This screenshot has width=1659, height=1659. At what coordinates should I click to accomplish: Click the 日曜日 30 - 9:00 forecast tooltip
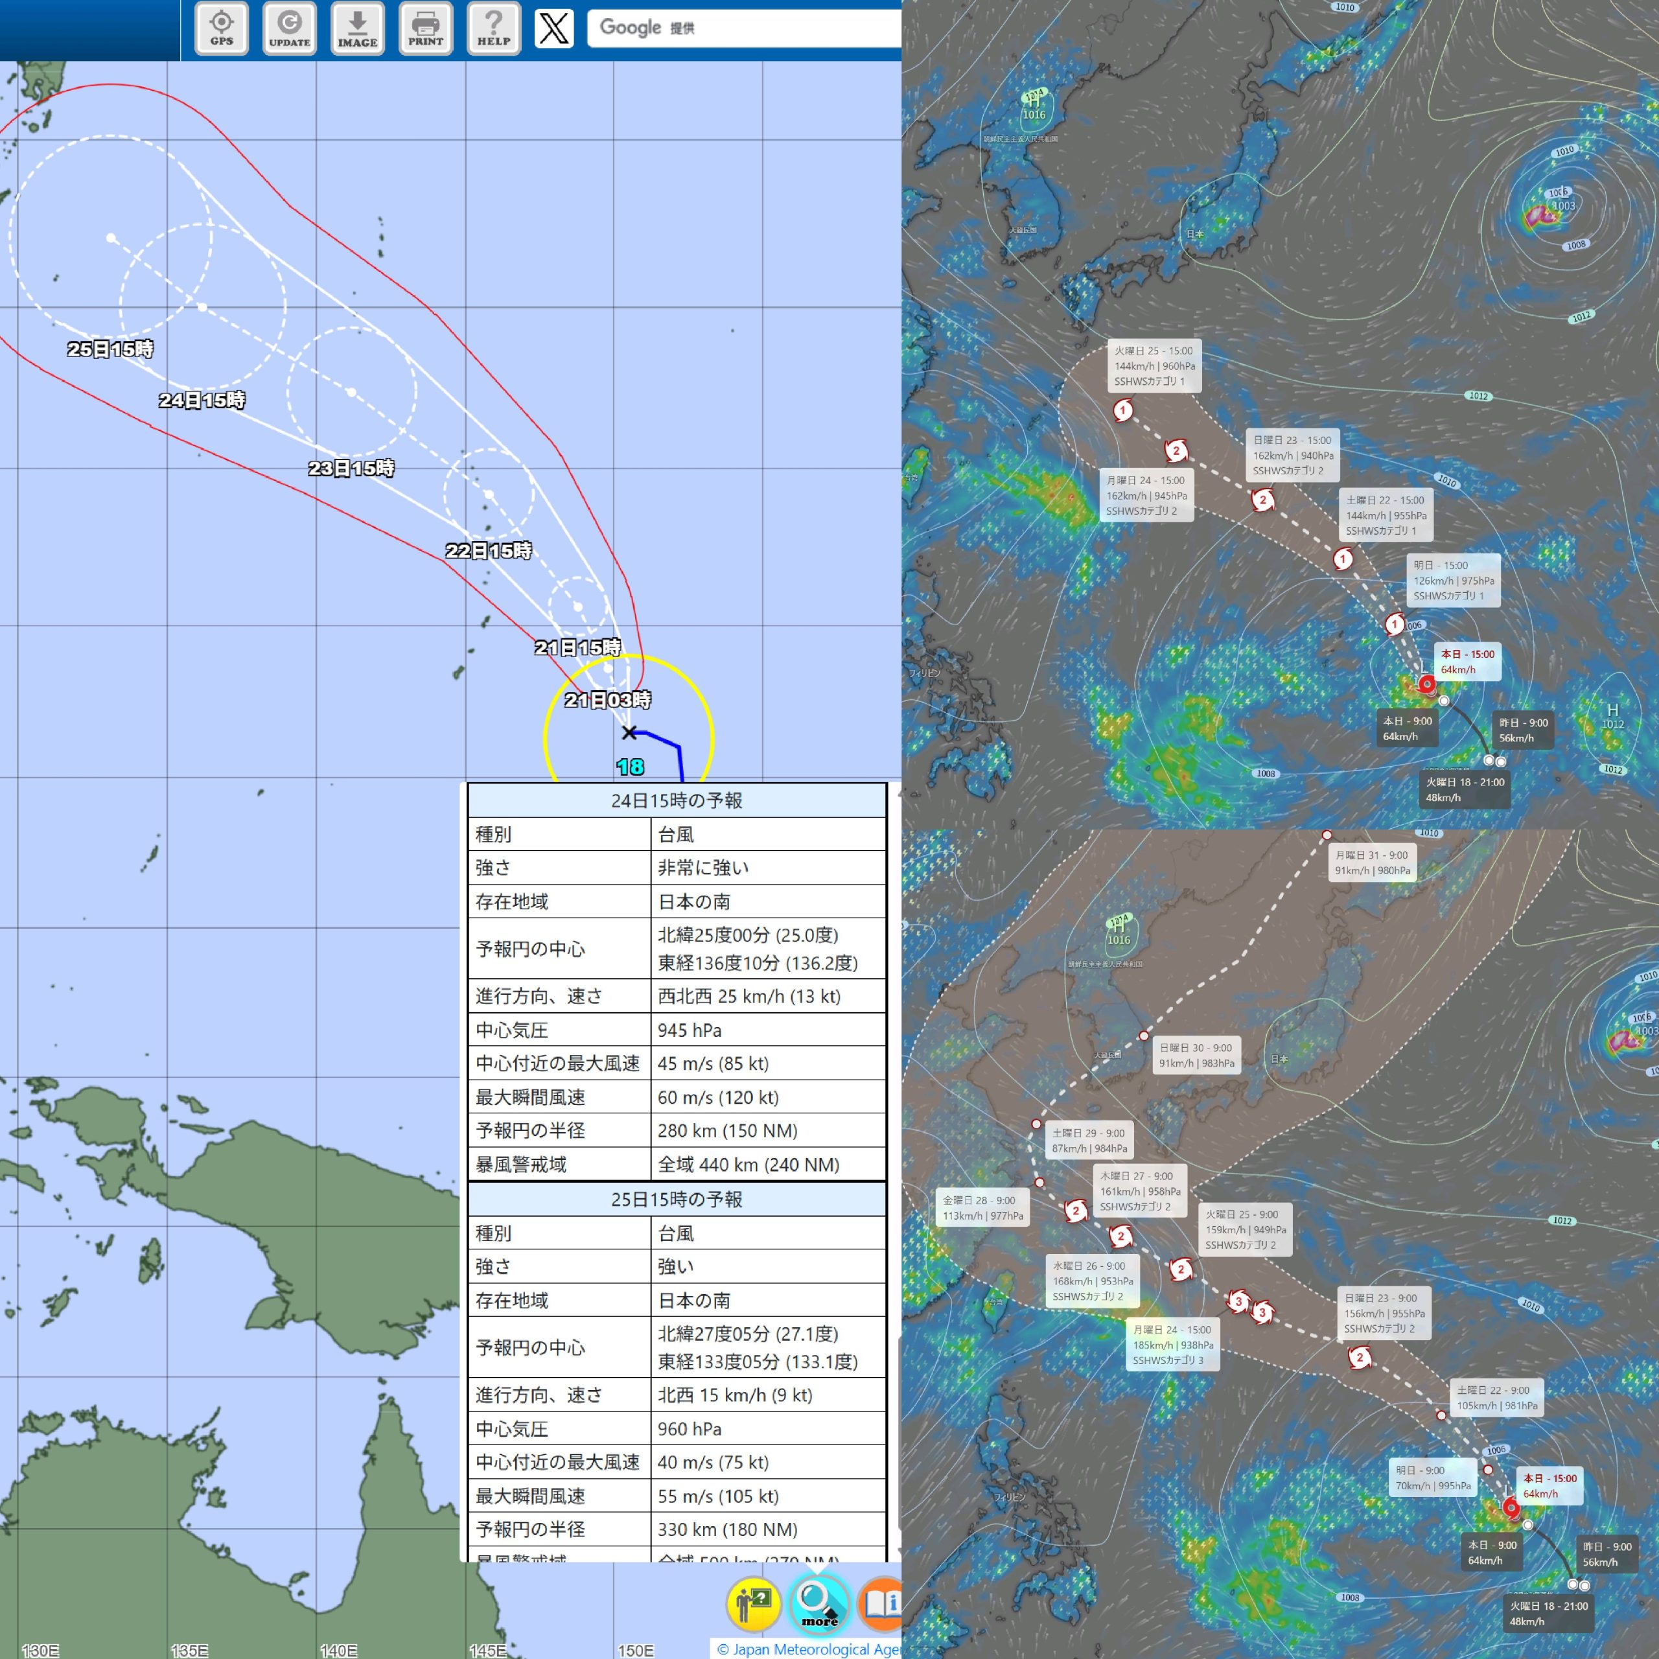pos(1196,1055)
